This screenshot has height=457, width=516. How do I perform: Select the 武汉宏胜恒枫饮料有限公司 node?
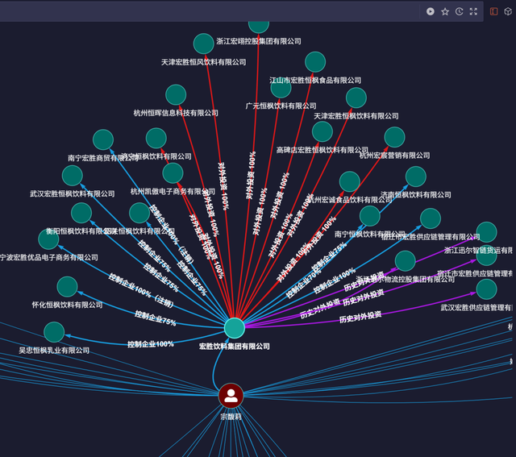[x=73, y=176]
